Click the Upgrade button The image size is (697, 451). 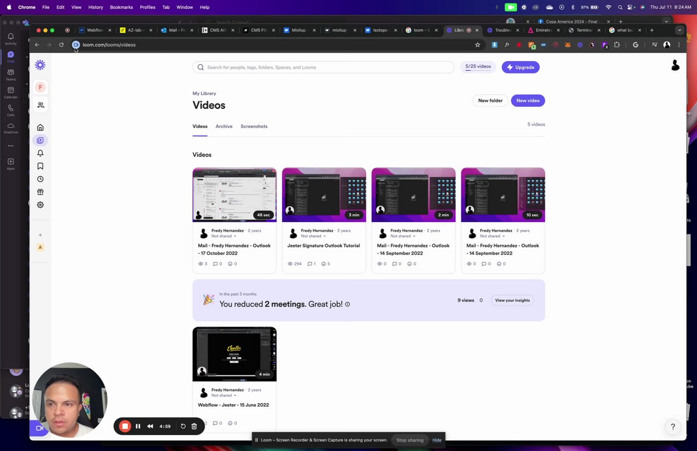point(521,67)
